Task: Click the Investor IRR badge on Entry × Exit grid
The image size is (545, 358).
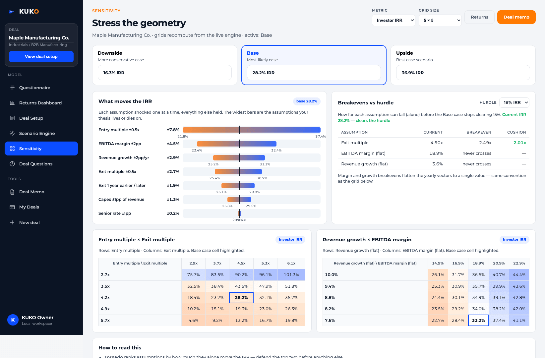Action: pyautogui.click(x=290, y=239)
